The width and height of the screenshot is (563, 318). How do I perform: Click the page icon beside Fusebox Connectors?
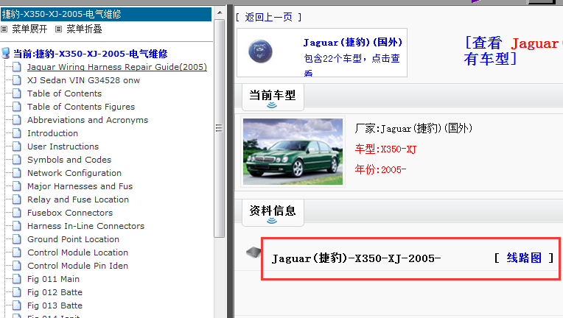click(x=17, y=213)
